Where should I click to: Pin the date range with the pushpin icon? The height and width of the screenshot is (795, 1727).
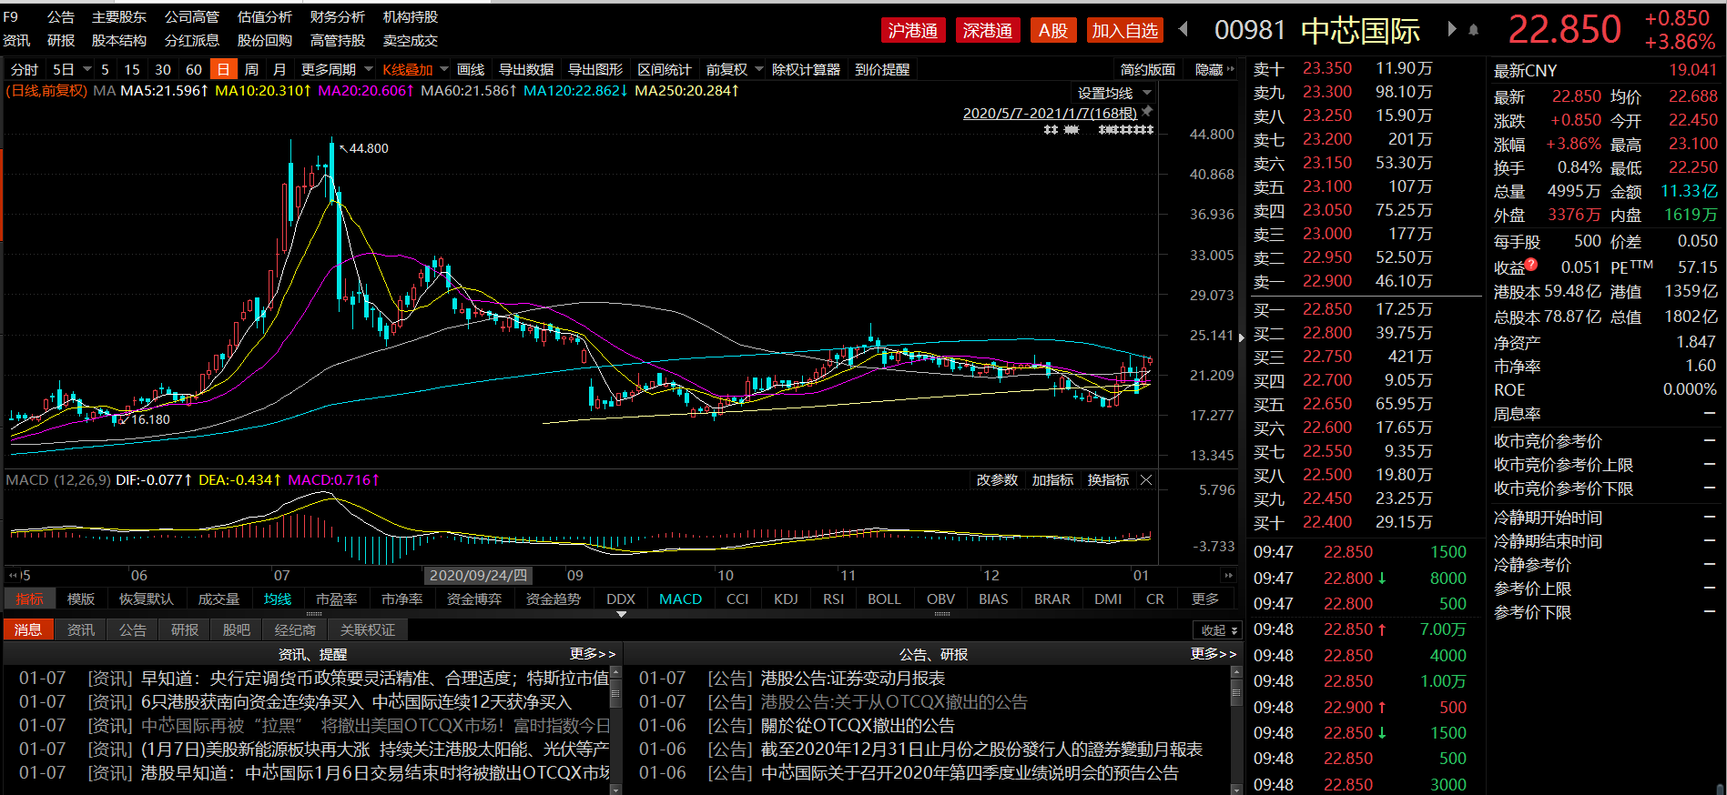[x=1147, y=111]
